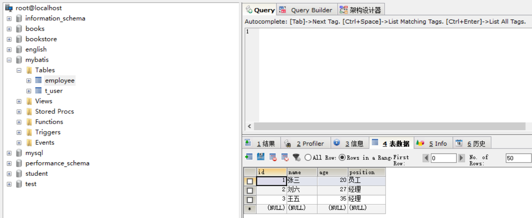Click the employee table grid icon
Image resolution: width=532 pixels, height=218 pixels.
tap(38, 80)
